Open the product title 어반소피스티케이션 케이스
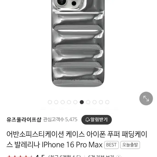 pos(77,139)
